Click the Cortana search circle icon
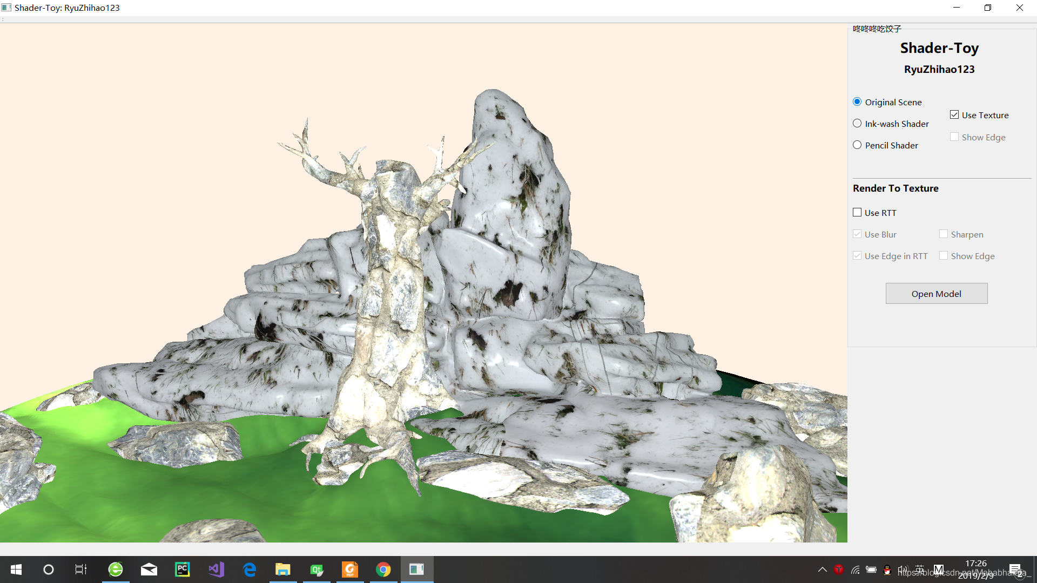 pyautogui.click(x=49, y=570)
